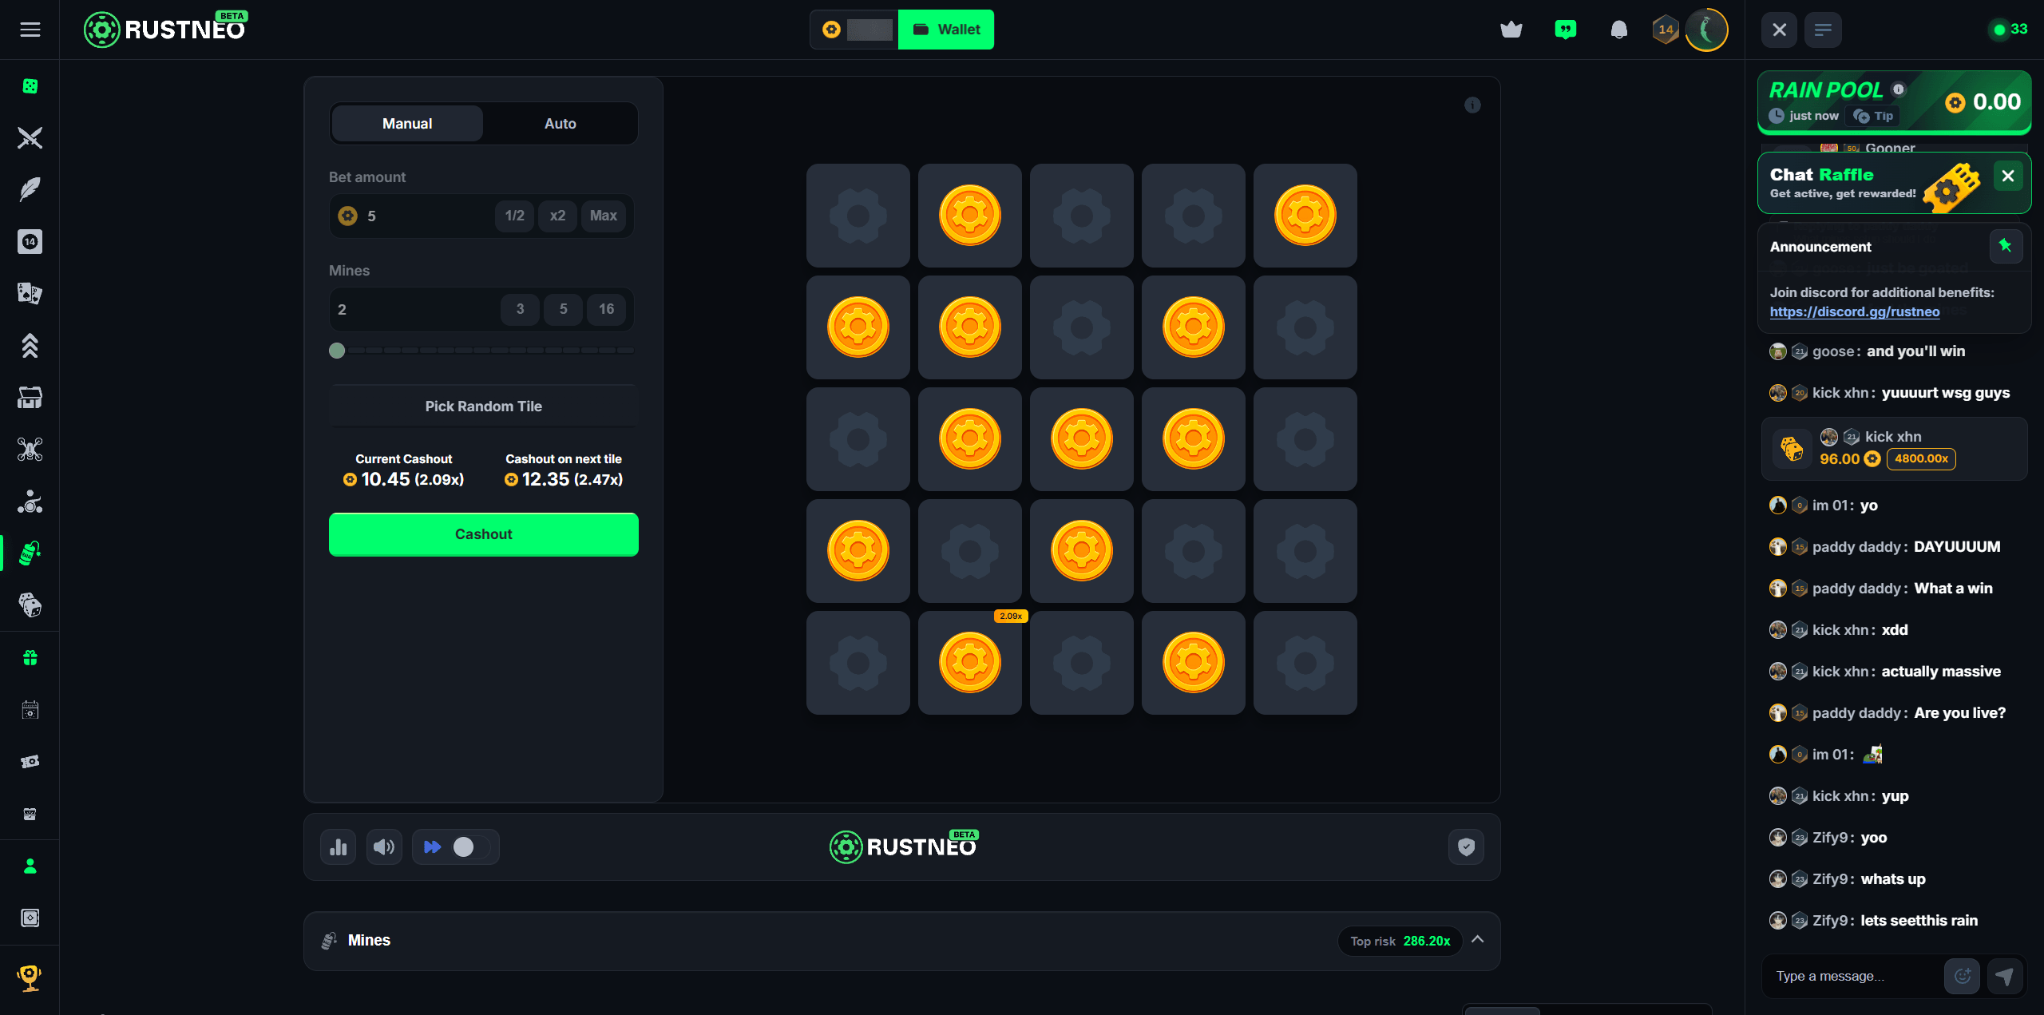2044x1015 pixels.
Task: Open the playing cards game icon
Action: click(x=30, y=294)
